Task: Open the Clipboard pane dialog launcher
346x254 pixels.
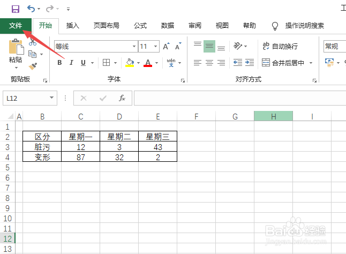Action: 45,81
